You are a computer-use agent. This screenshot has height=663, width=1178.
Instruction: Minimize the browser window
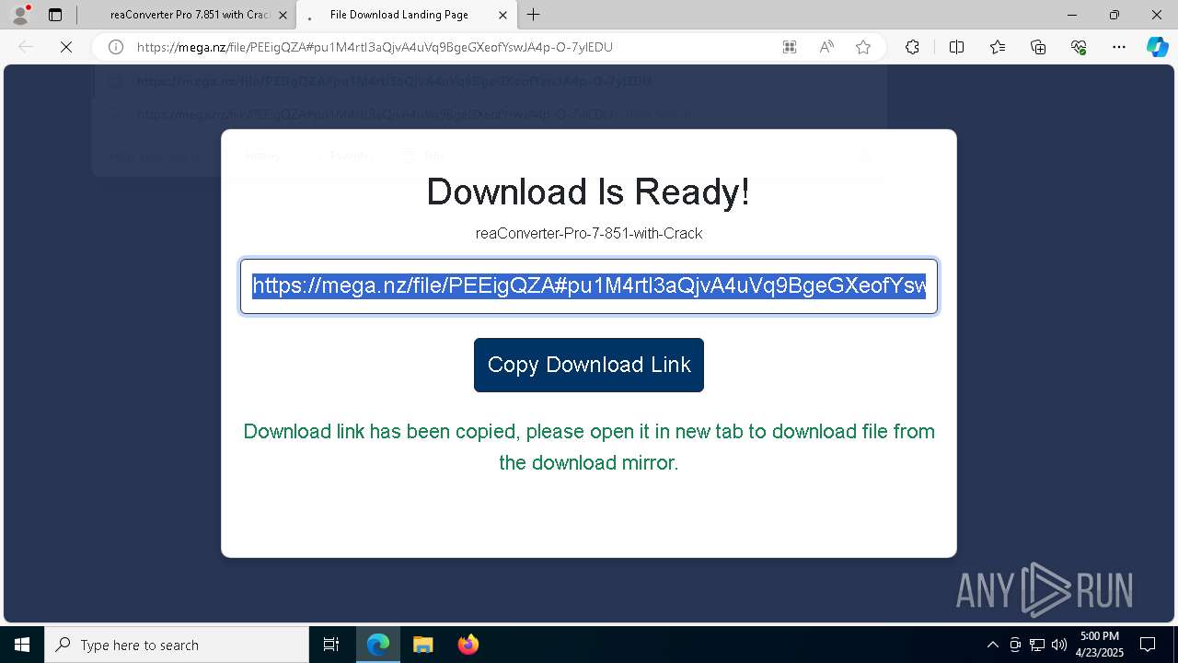click(x=1072, y=15)
